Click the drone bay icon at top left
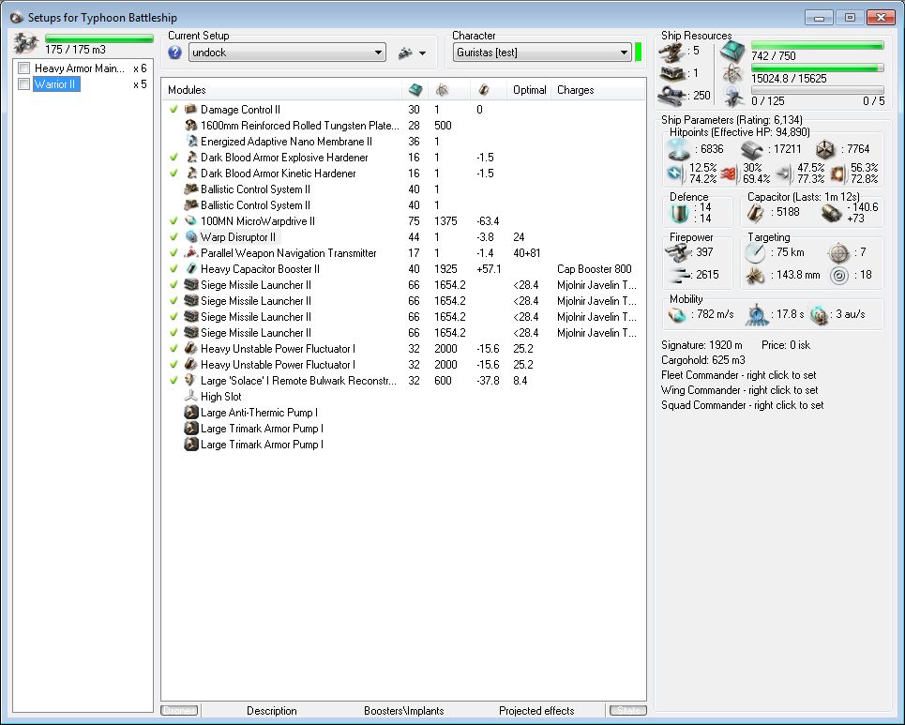This screenshot has height=725, width=905. coord(25,42)
